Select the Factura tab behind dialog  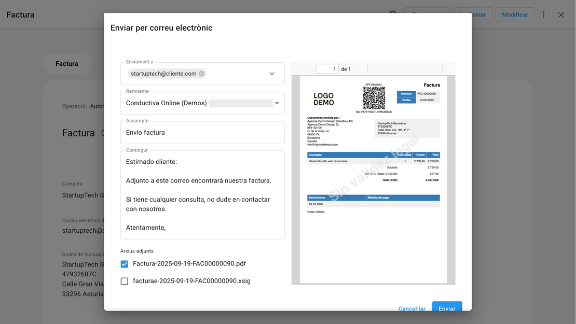click(67, 64)
